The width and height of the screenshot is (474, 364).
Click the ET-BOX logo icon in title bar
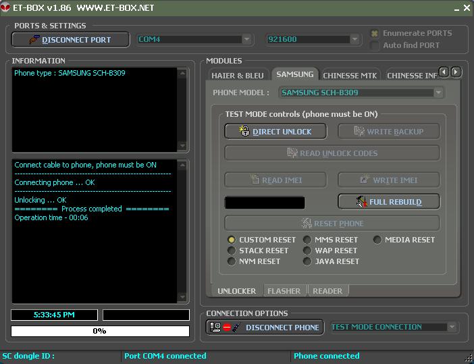pyautogui.click(x=5, y=7)
